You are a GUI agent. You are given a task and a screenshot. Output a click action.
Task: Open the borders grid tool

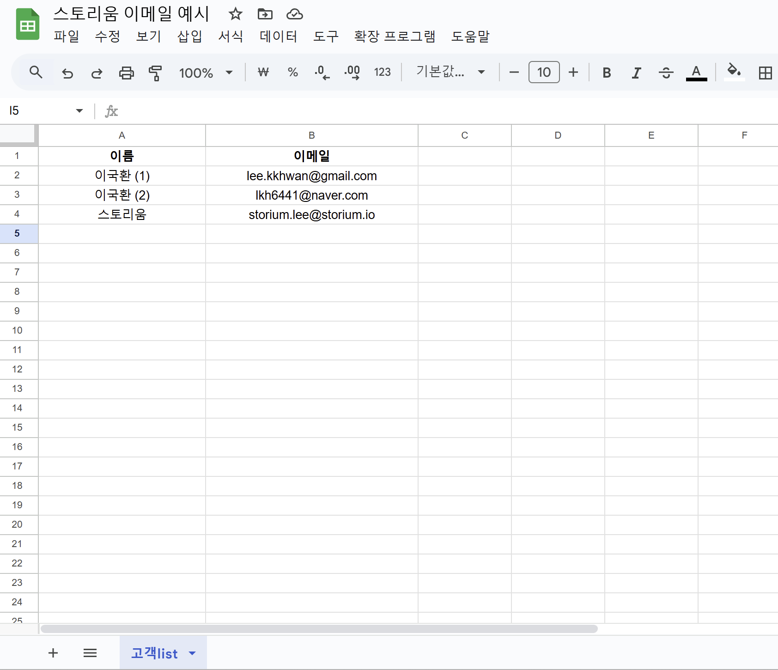(765, 73)
